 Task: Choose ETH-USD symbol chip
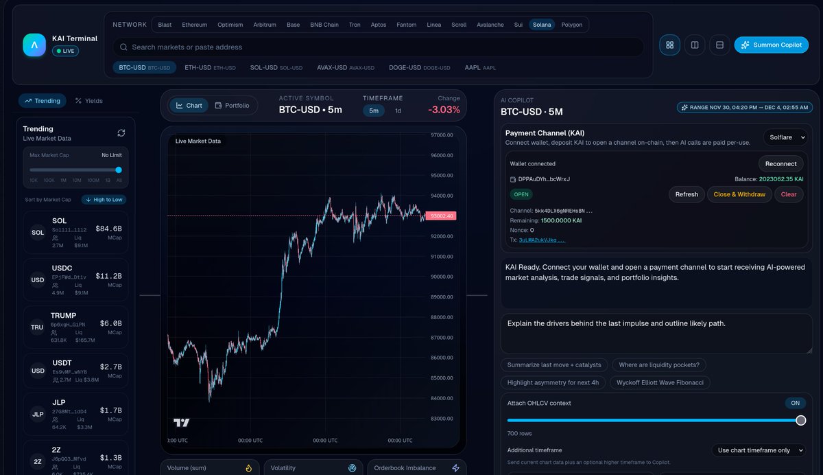(210, 68)
